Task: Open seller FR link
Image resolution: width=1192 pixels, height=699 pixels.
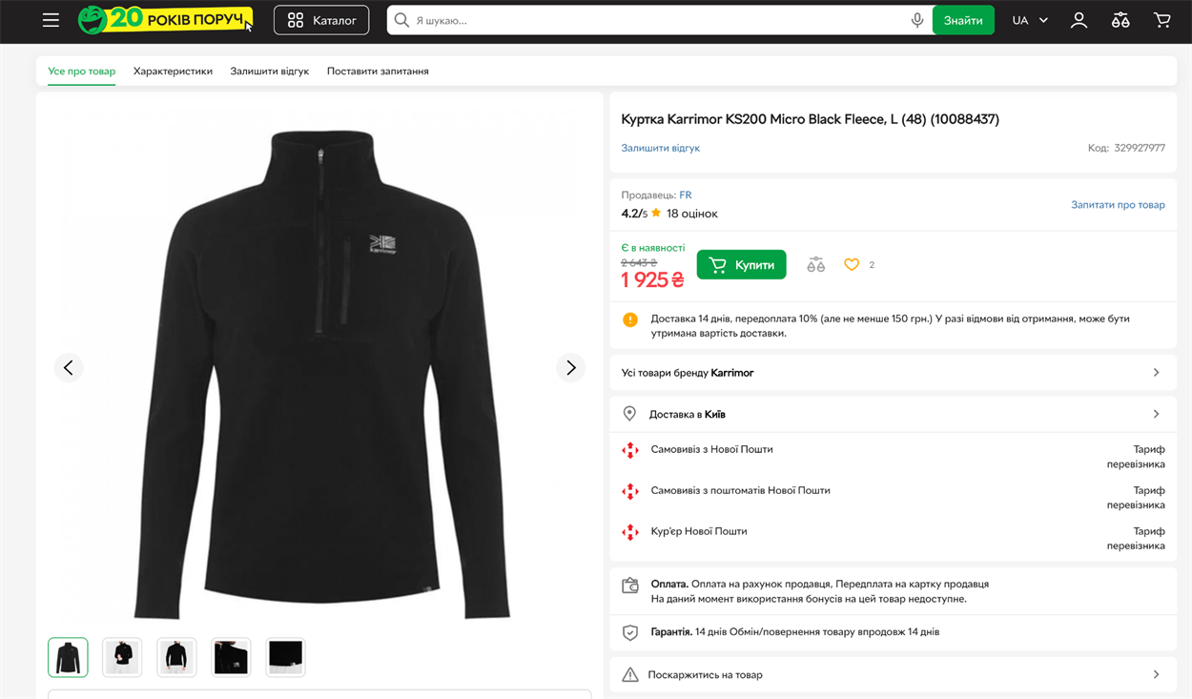Action: (686, 195)
